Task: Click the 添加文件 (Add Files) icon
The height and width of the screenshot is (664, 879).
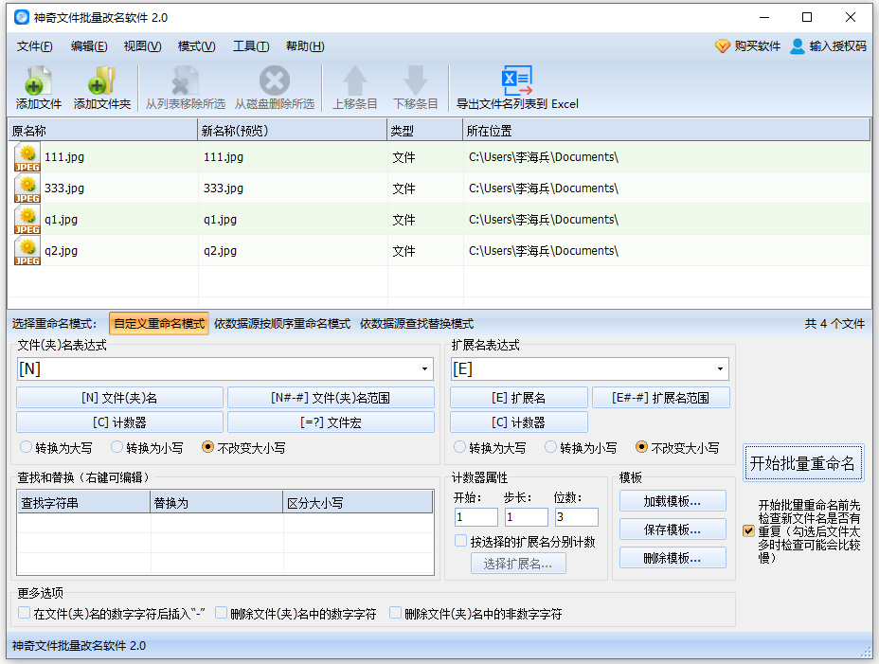Action: click(x=37, y=86)
